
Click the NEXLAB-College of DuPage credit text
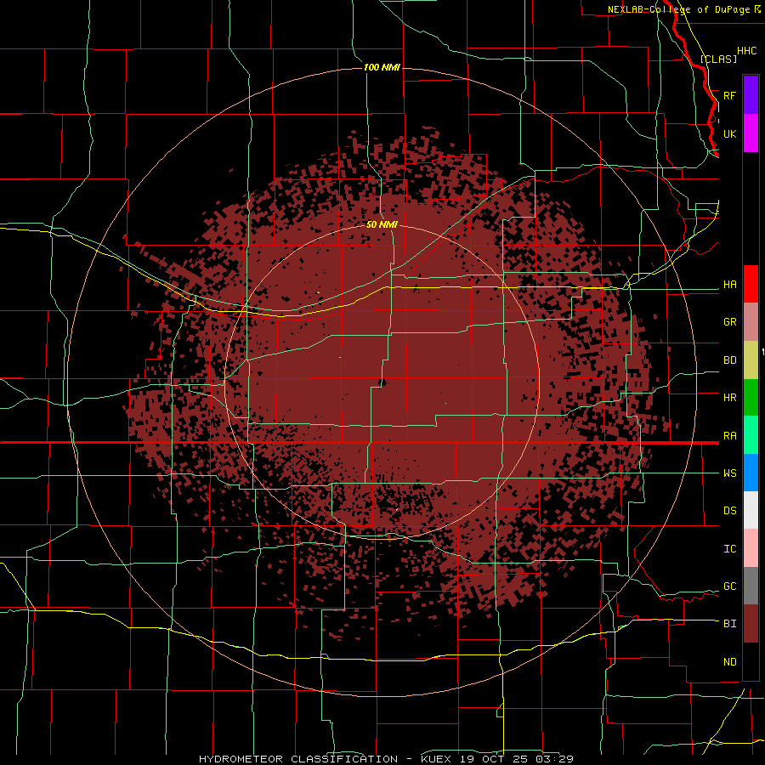(x=678, y=9)
